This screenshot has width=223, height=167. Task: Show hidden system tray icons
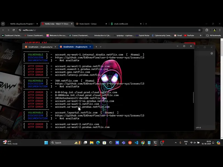176,143
